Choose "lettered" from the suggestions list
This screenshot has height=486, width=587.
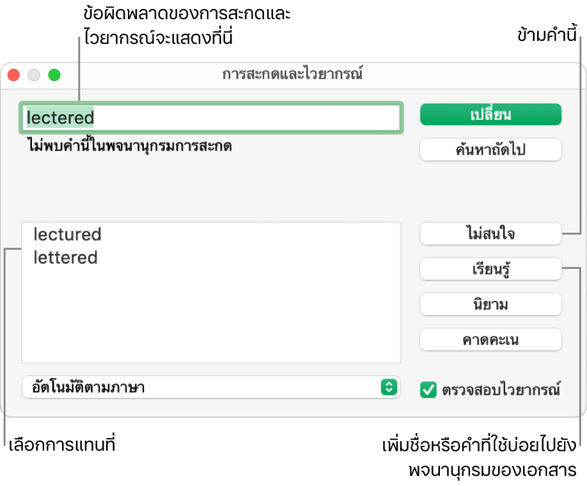(65, 257)
